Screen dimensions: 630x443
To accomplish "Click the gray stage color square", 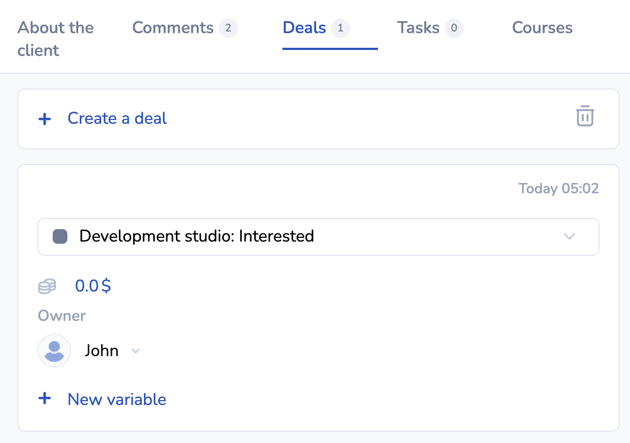I will [60, 237].
